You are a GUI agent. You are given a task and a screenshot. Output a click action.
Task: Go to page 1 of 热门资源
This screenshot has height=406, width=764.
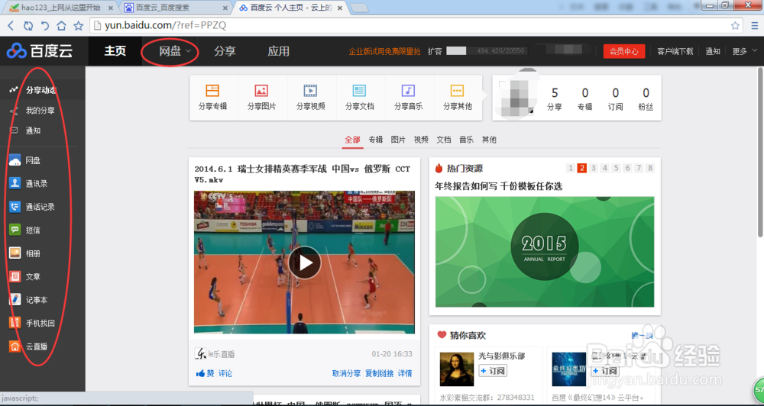[571, 168]
